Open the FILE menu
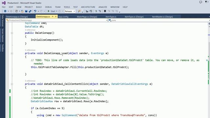Viewport: 210px width, 118px height. [4, 7]
